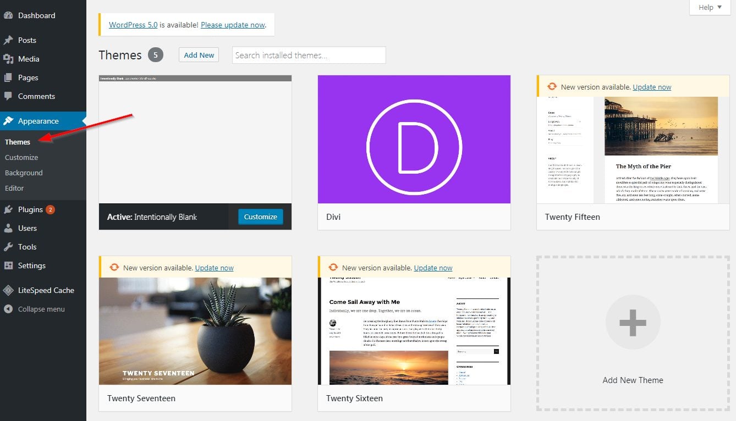Select the Twenty Seventeen theme screenshot

[195, 331]
